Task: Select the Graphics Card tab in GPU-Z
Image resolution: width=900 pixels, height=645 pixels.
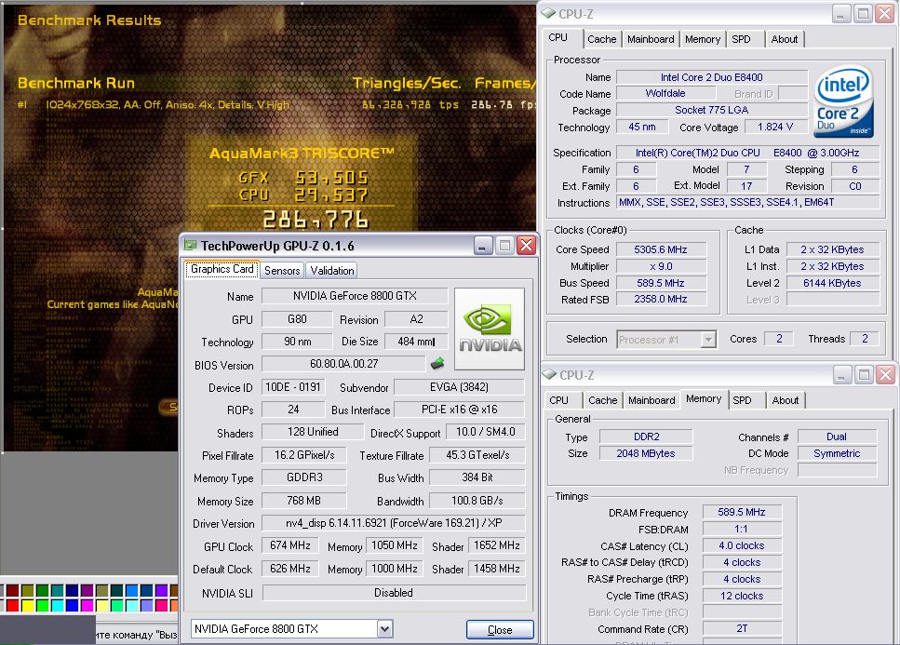Action: pyautogui.click(x=222, y=269)
